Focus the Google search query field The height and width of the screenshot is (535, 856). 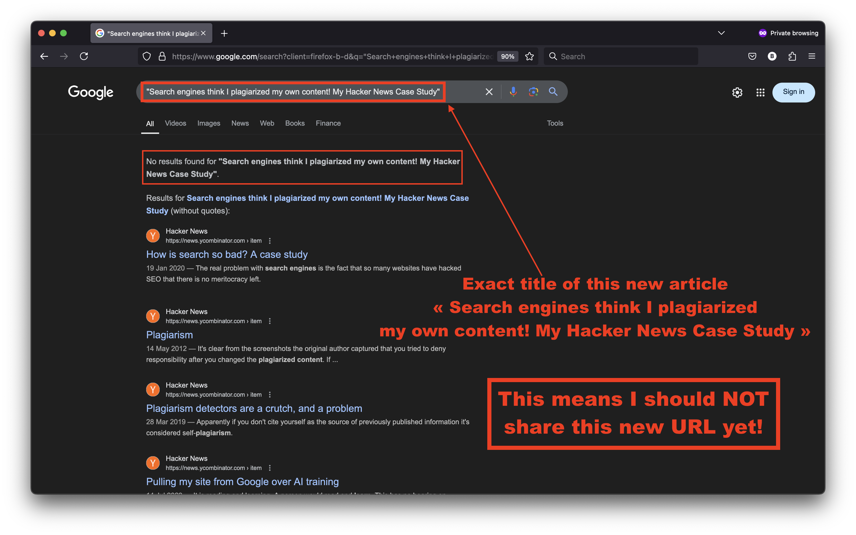(293, 92)
